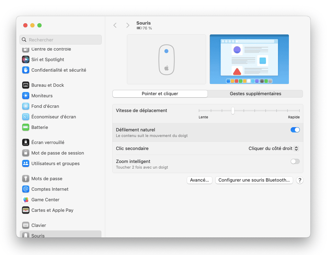Click the Économiseur d'écran icon
328x255 pixels.
(26, 117)
